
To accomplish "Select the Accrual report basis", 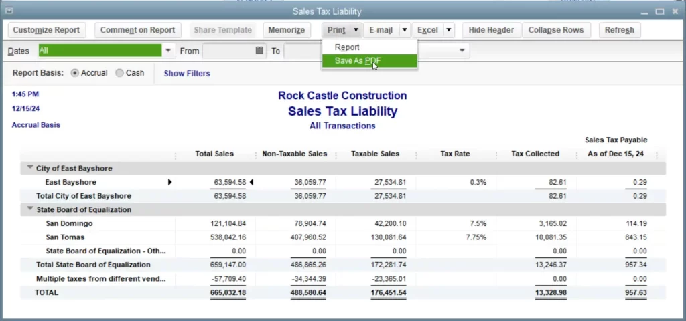I will 75,73.
